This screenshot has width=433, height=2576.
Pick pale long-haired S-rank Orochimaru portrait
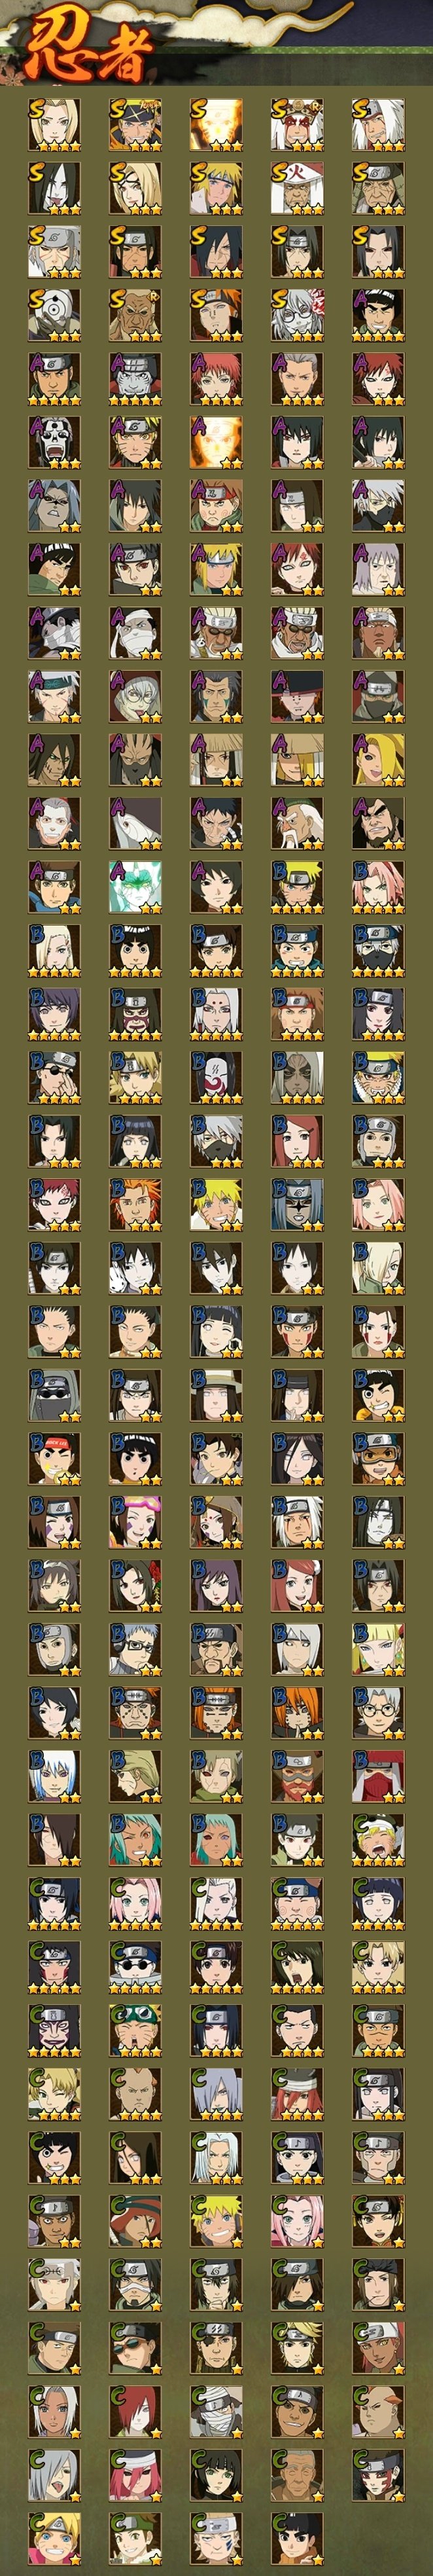(54, 188)
